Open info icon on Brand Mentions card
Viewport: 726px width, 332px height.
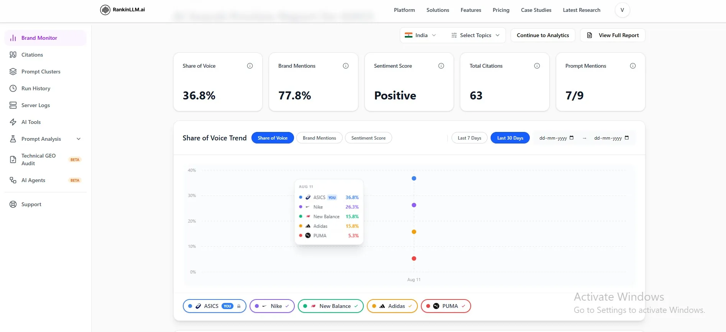point(346,66)
